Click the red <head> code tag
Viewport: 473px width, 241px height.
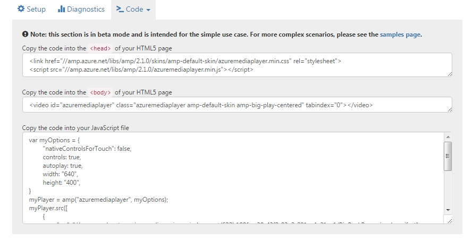100,48
